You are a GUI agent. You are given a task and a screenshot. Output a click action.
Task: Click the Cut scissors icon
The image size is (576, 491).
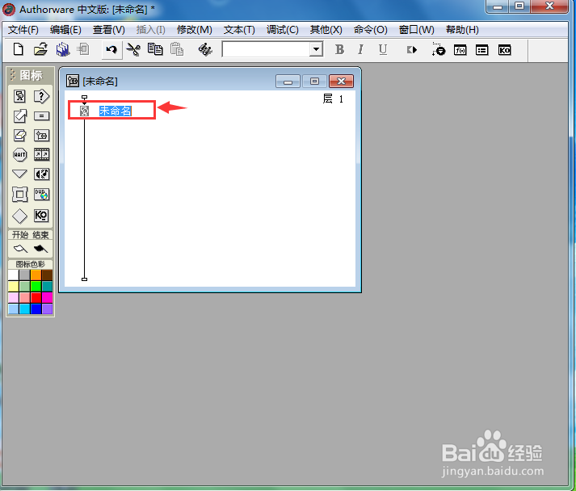click(x=133, y=49)
